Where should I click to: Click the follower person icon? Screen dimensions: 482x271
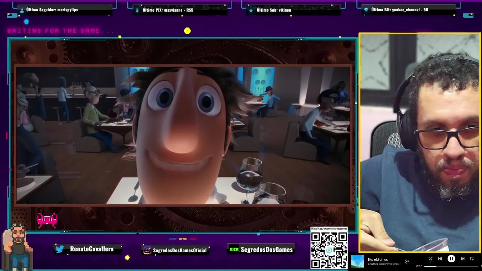click(x=22, y=10)
